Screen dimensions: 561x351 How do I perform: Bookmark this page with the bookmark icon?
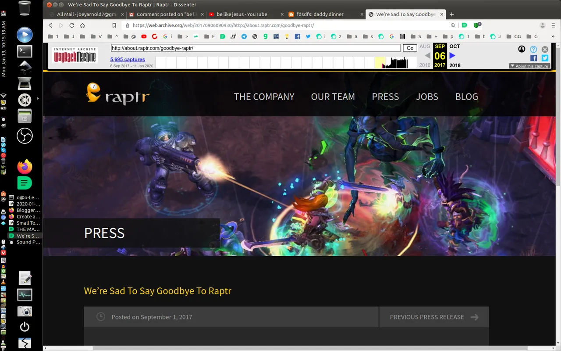pos(114,25)
